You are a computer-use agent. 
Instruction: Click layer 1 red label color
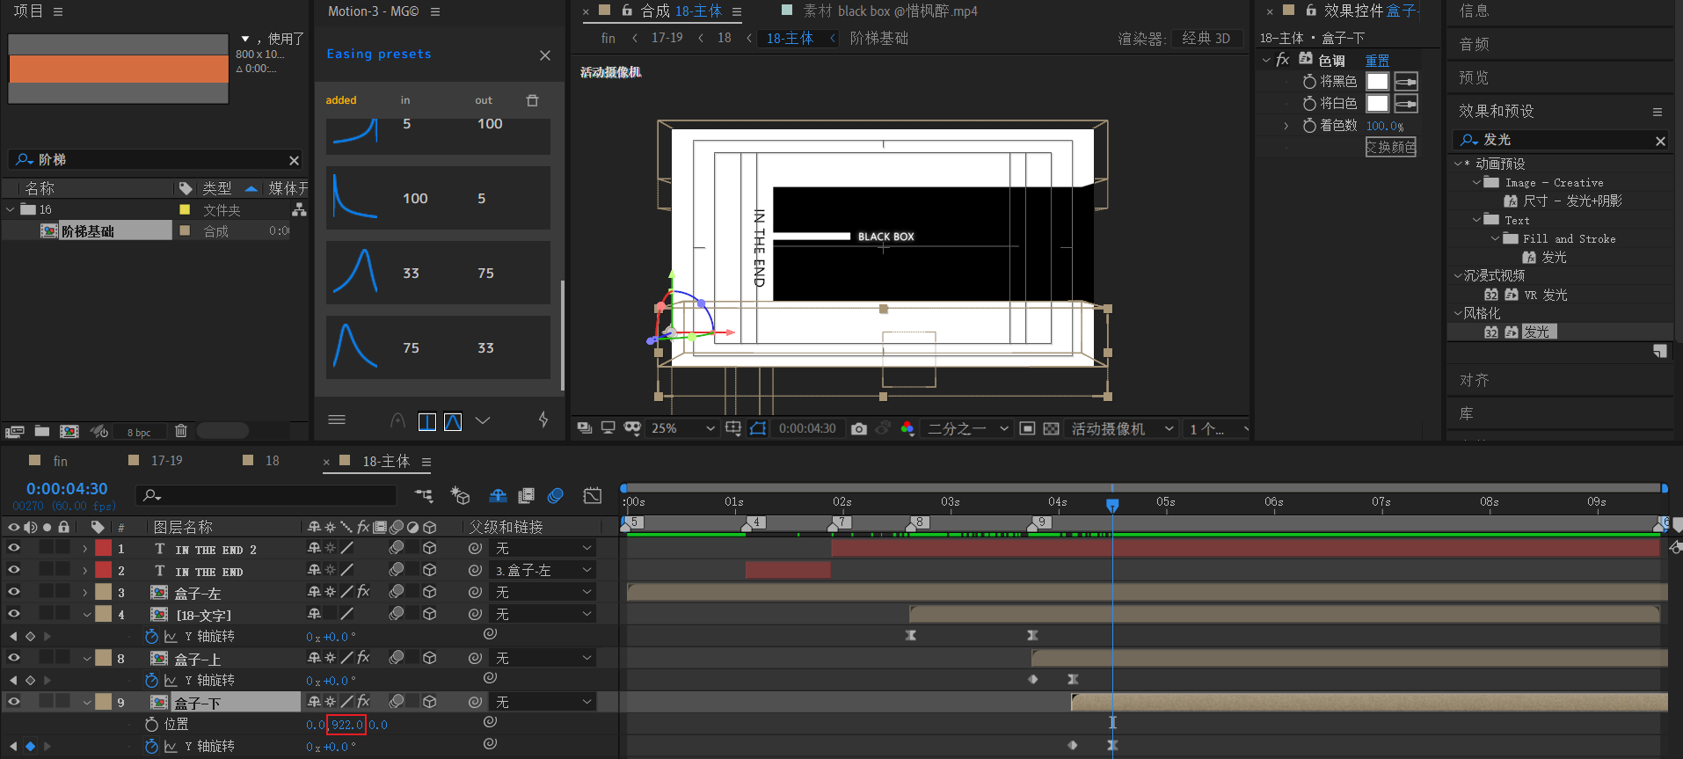tap(104, 548)
